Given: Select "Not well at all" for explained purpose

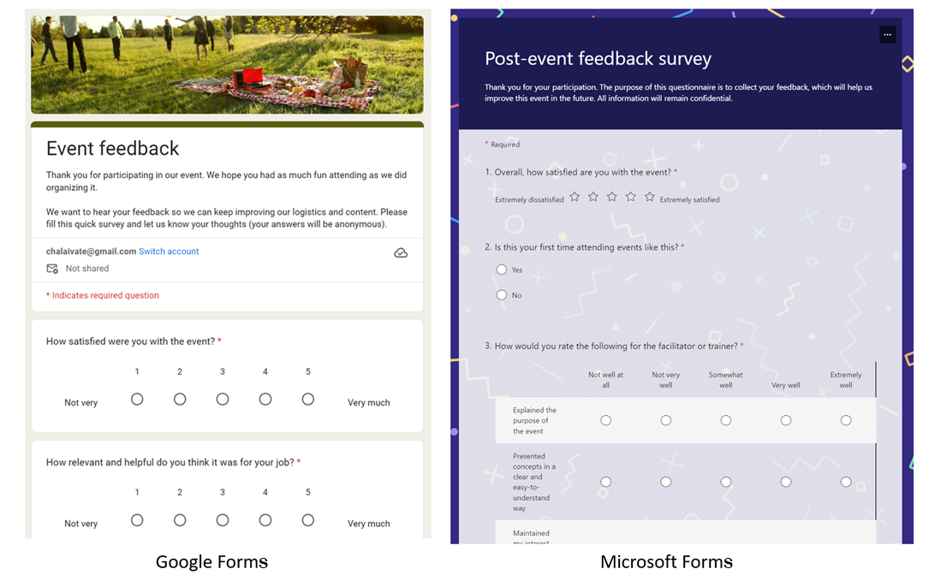Looking at the screenshot, I should pyautogui.click(x=606, y=419).
